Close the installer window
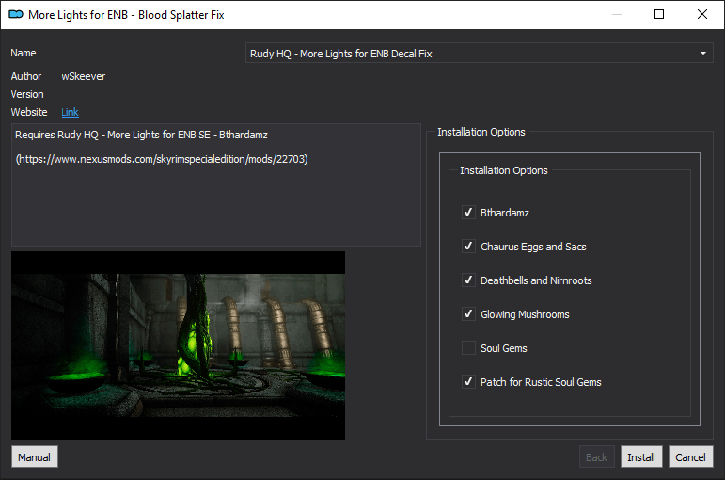Image resolution: width=725 pixels, height=480 pixels. (x=701, y=14)
